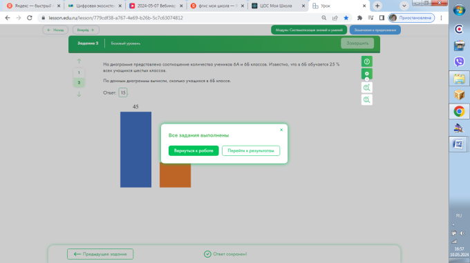Select task number 1 in navigator
The height and width of the screenshot is (263, 470).
pyautogui.click(x=79, y=72)
